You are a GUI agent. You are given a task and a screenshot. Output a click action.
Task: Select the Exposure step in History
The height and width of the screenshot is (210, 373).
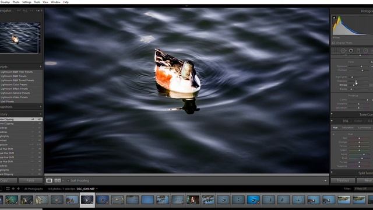pyautogui.click(x=21, y=145)
